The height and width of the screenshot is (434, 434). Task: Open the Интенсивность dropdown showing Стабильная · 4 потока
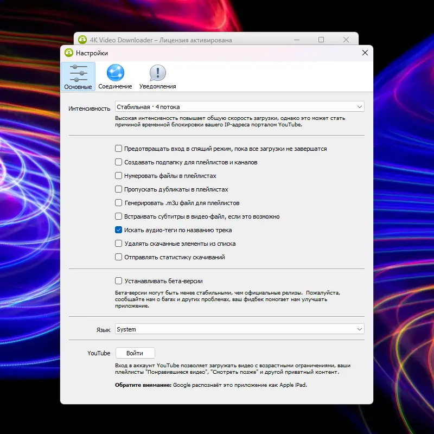pos(240,106)
